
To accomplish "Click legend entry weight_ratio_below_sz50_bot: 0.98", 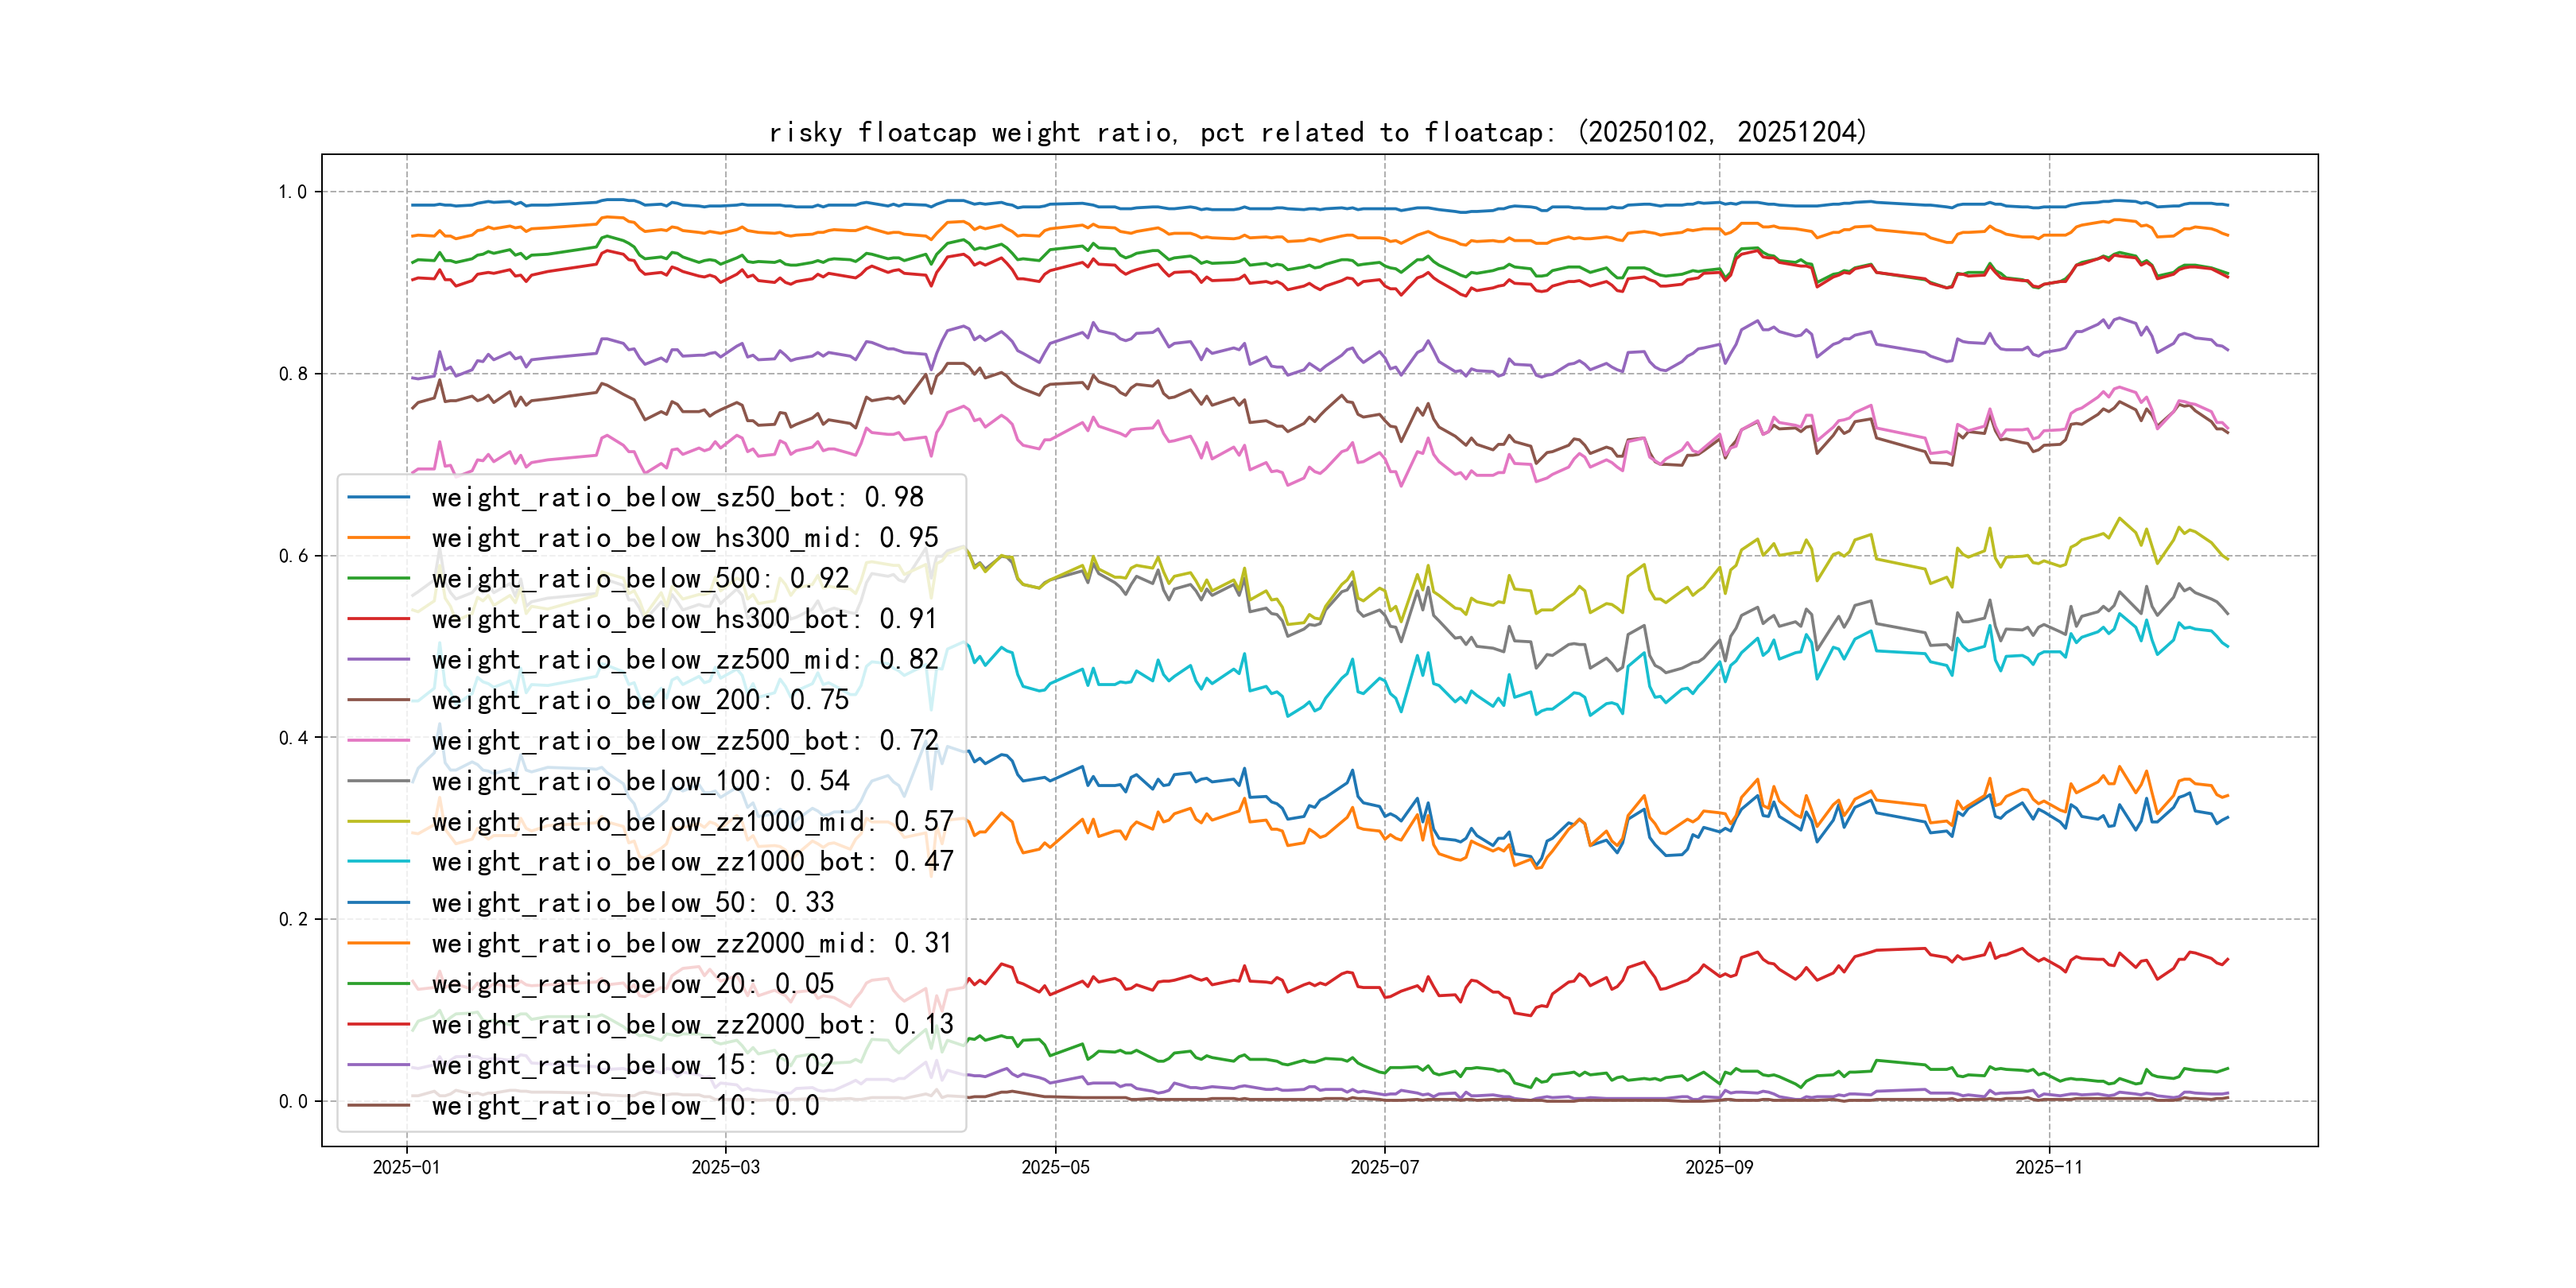I will (677, 497).
